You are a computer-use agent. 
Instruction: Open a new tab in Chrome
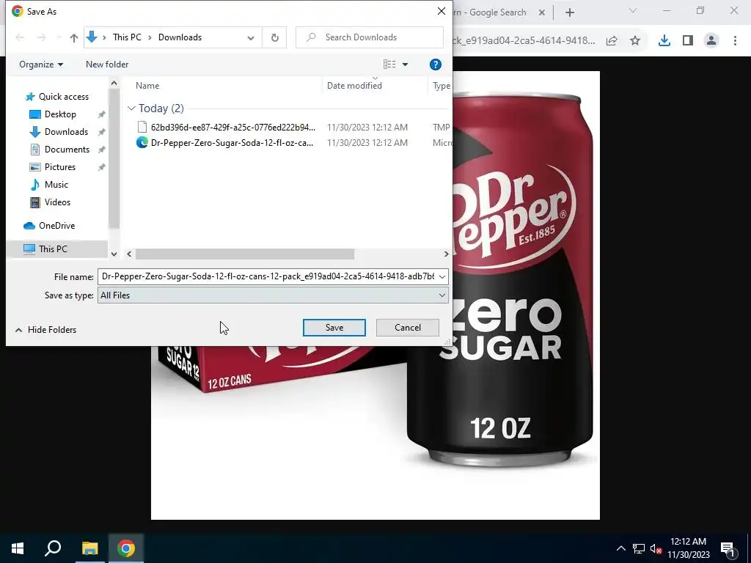point(569,12)
